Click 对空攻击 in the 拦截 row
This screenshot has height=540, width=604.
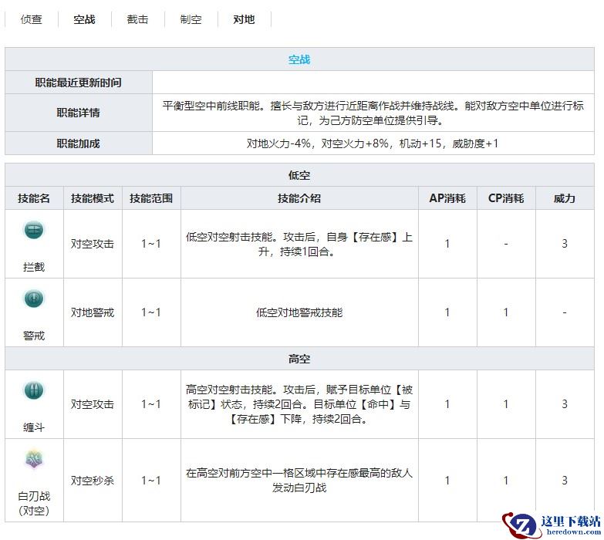[93, 244]
